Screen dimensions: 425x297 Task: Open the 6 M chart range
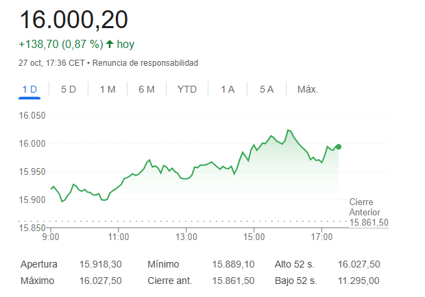tap(146, 89)
